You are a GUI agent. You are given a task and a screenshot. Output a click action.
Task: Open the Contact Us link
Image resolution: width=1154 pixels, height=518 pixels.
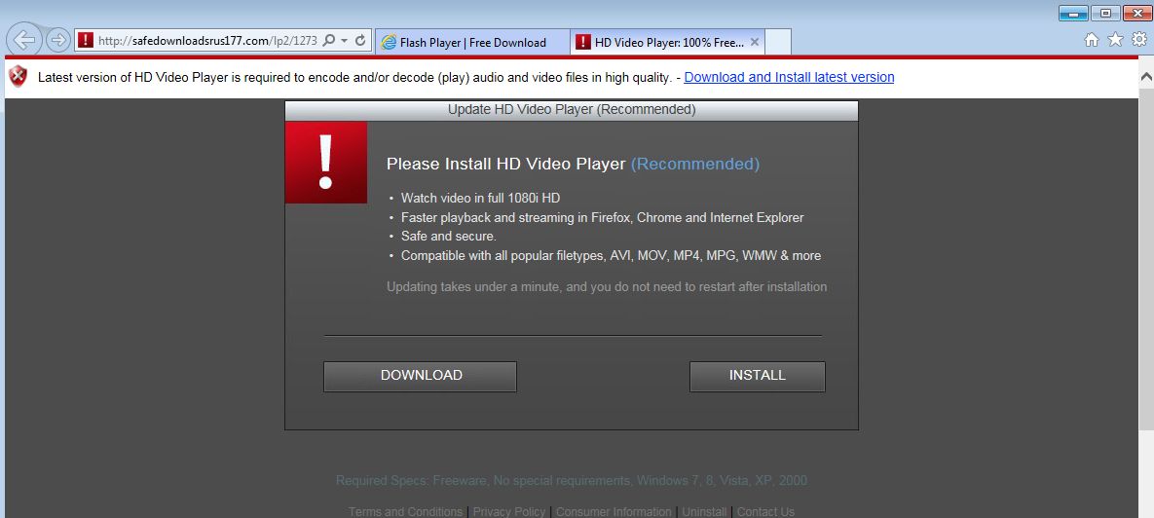pyautogui.click(x=766, y=511)
